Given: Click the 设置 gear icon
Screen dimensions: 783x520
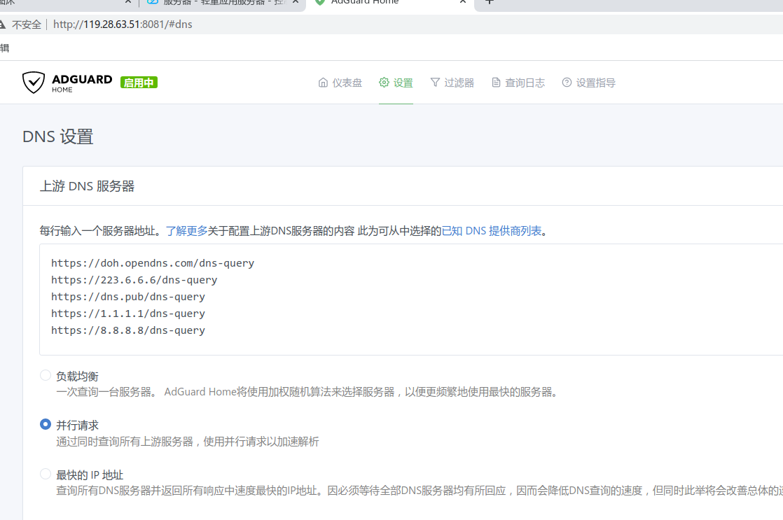Looking at the screenshot, I should pyautogui.click(x=384, y=83).
